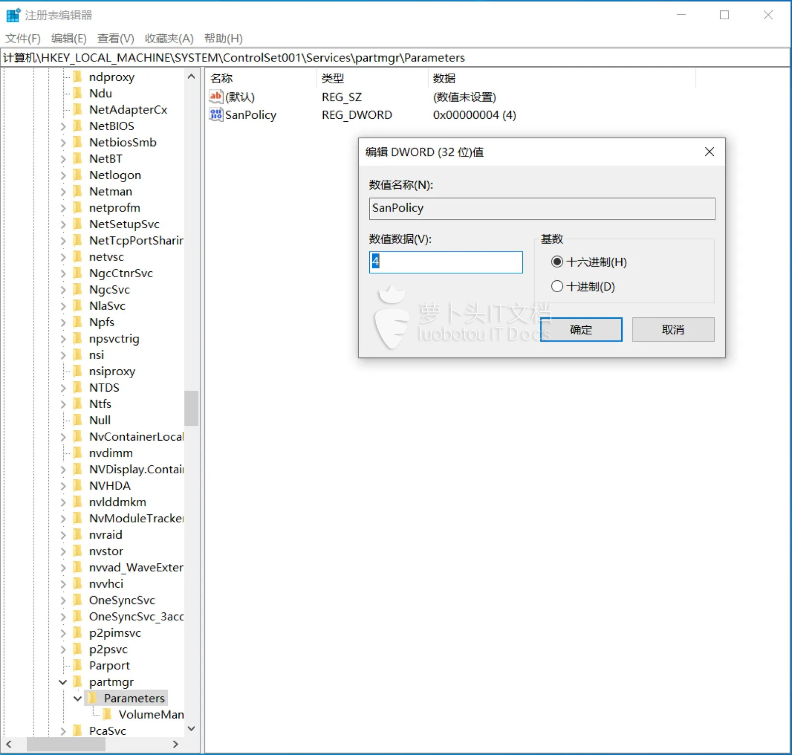The height and width of the screenshot is (755, 792).
Task: Click the 数值数据 value input field
Action: pos(445,262)
